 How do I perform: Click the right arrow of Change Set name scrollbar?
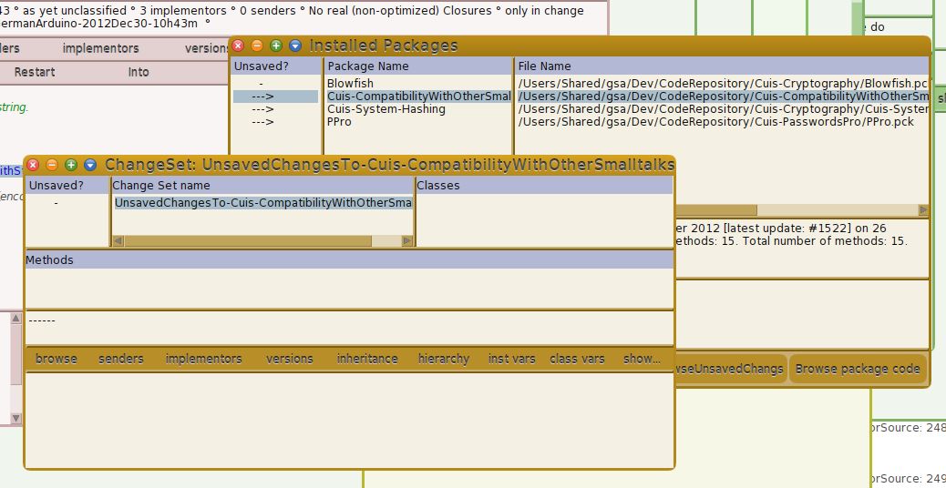[407, 241]
